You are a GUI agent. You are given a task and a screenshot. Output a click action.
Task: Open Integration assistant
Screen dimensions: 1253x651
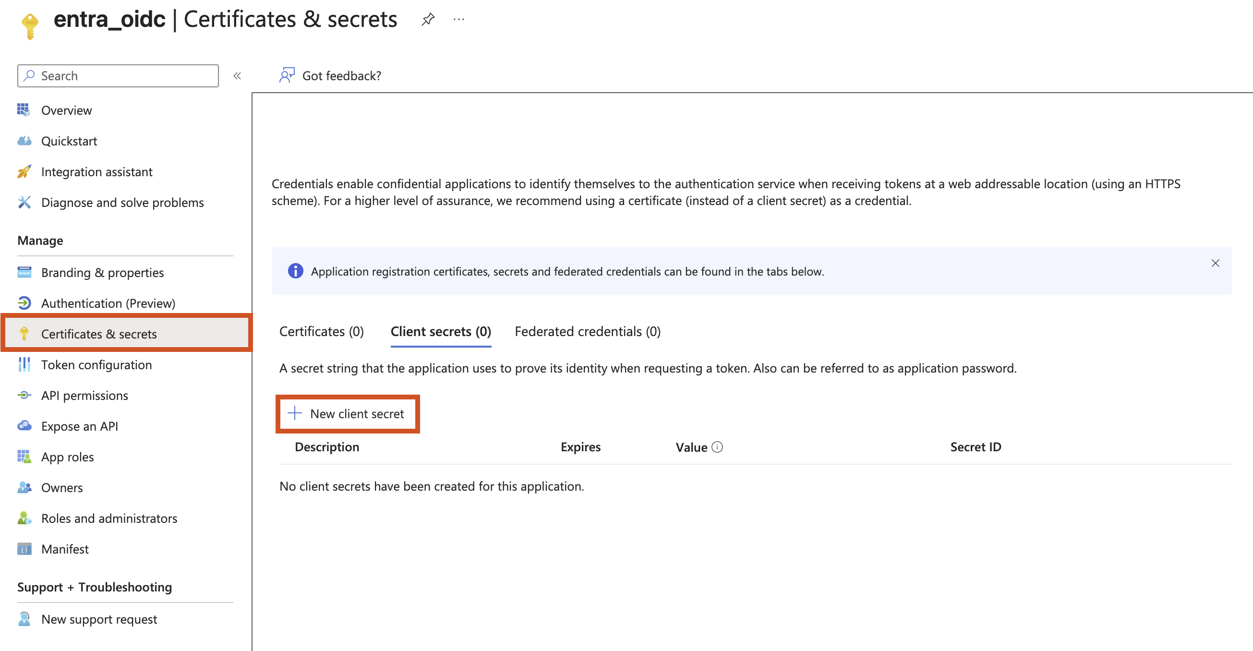[97, 172]
